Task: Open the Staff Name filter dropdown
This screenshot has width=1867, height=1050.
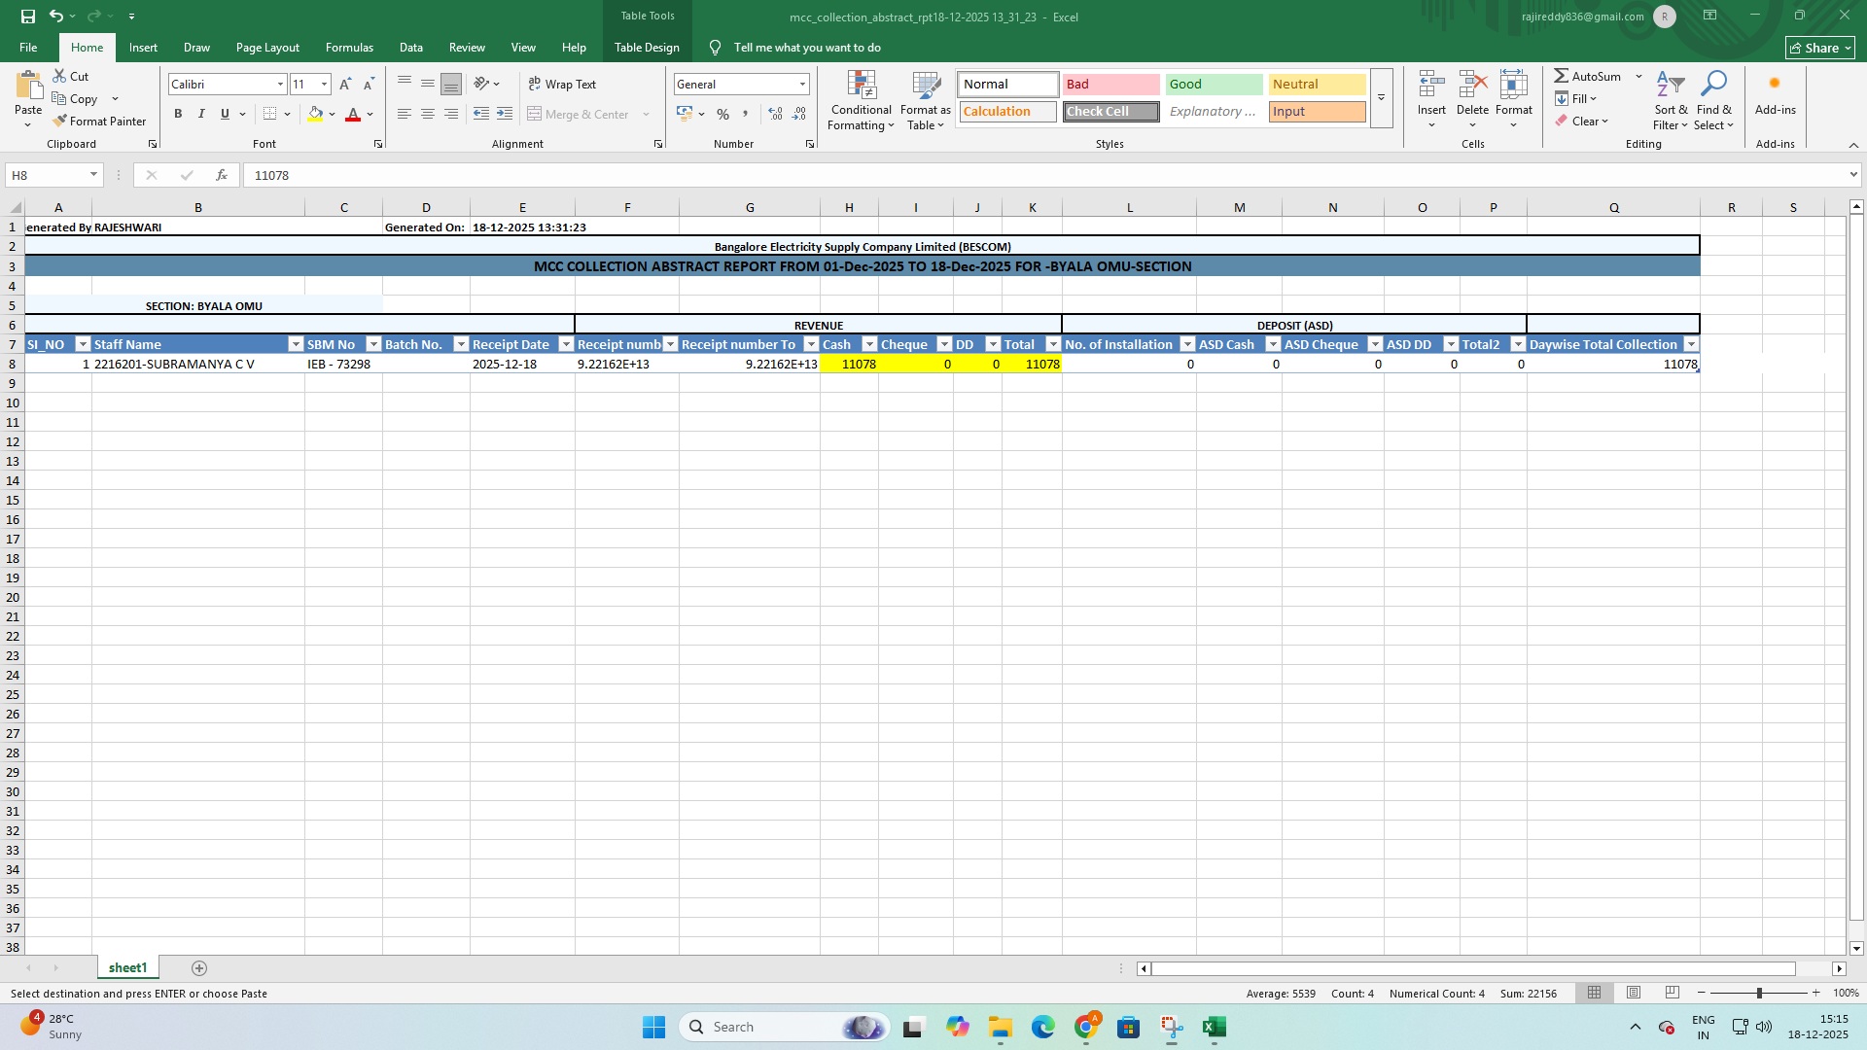Action: point(296,344)
